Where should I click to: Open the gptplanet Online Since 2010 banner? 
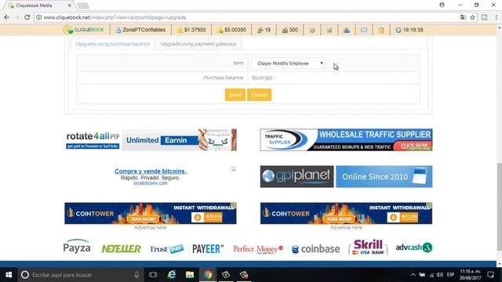346,176
